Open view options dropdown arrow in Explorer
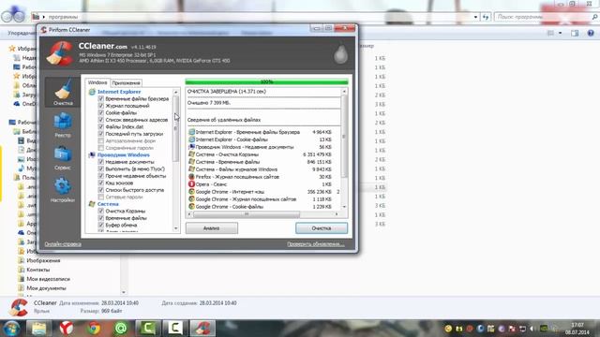Viewport: 600px width, 337px height. pyautogui.click(x=561, y=34)
